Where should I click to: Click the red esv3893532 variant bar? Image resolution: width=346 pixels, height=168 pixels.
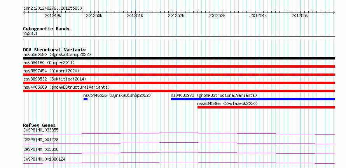point(179,83)
